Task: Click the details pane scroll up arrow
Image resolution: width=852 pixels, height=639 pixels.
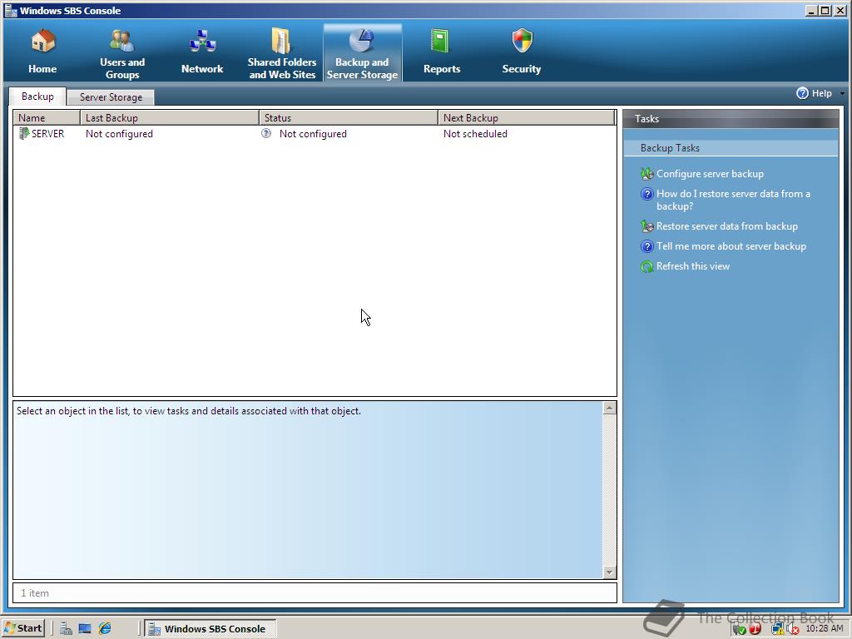Action: click(x=610, y=408)
